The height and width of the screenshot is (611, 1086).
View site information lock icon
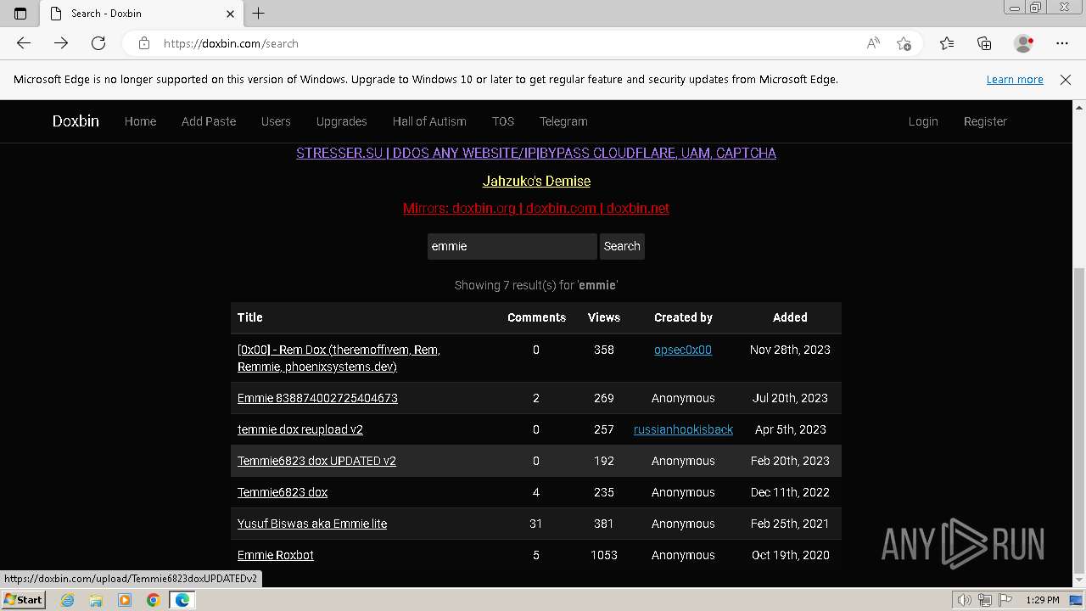pos(144,43)
